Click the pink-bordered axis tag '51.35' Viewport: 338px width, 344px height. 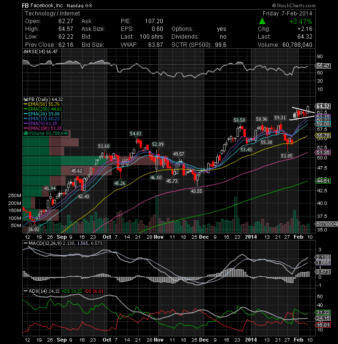pos(323,153)
